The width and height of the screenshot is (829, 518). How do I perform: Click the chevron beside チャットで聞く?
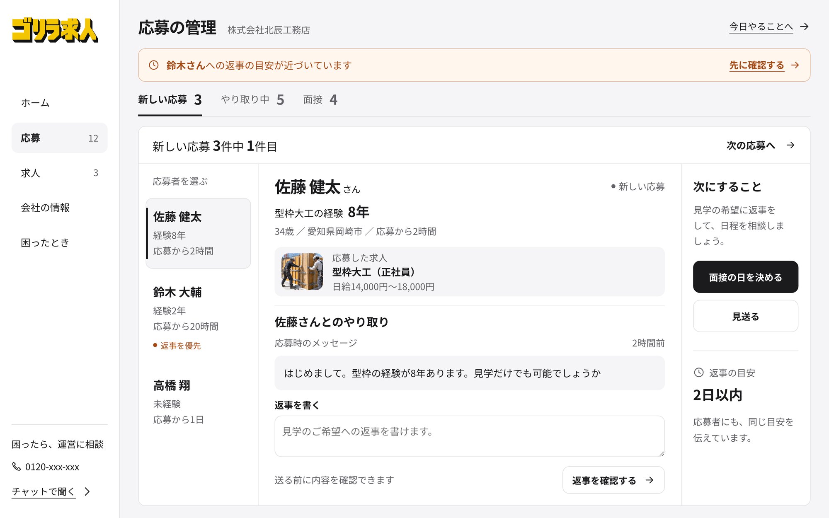(87, 491)
